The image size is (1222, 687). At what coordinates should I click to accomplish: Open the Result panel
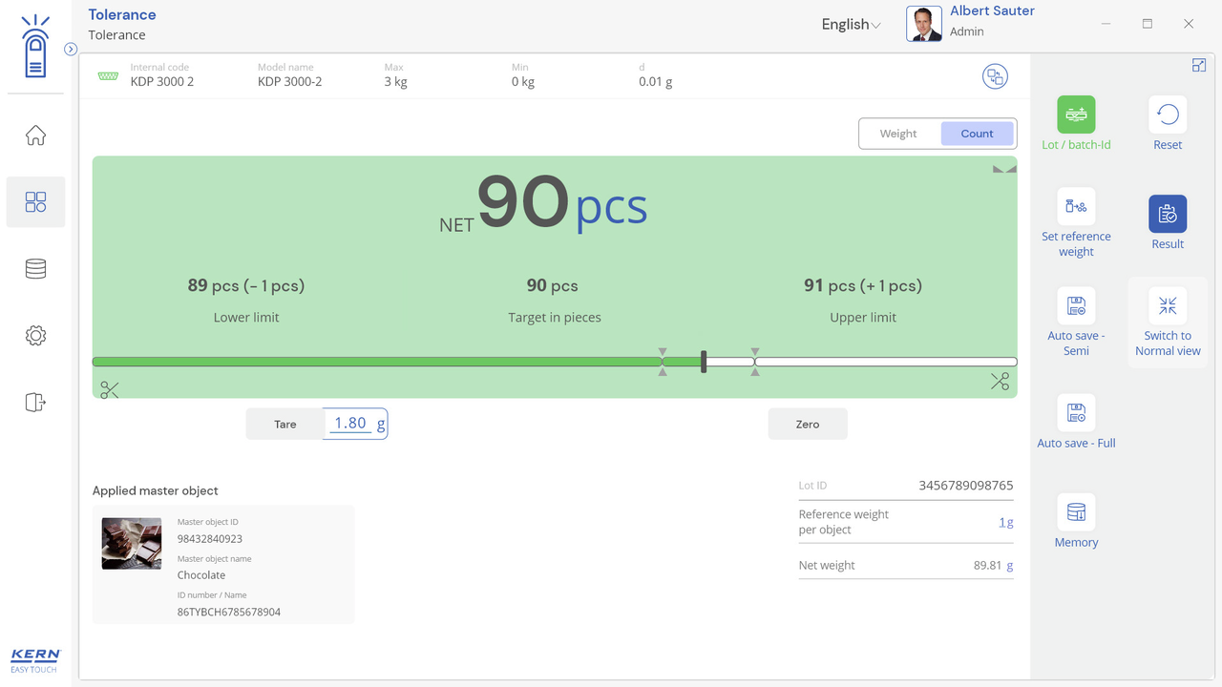1167,215
